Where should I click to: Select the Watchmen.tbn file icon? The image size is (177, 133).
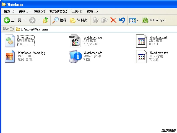pos(141,57)
